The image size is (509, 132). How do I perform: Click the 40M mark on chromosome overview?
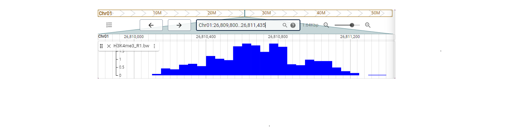coord(321,13)
